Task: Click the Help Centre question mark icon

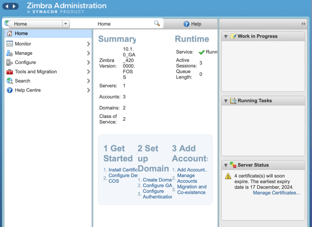Action: coord(9,90)
